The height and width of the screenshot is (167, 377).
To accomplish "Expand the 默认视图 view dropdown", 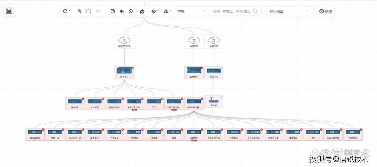I will pos(289,11).
